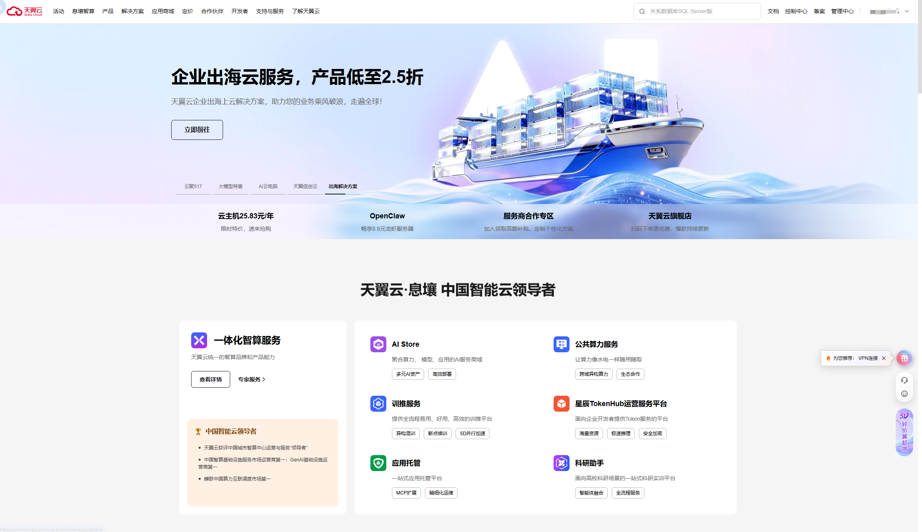This screenshot has height=532, width=922.
Task: Open the 开发者 navigation menu
Action: click(x=239, y=11)
